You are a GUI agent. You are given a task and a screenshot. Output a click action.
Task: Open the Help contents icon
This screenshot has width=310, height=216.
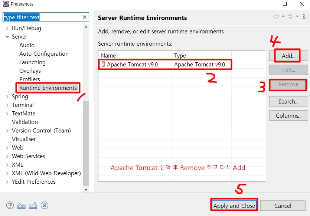(x=10, y=206)
